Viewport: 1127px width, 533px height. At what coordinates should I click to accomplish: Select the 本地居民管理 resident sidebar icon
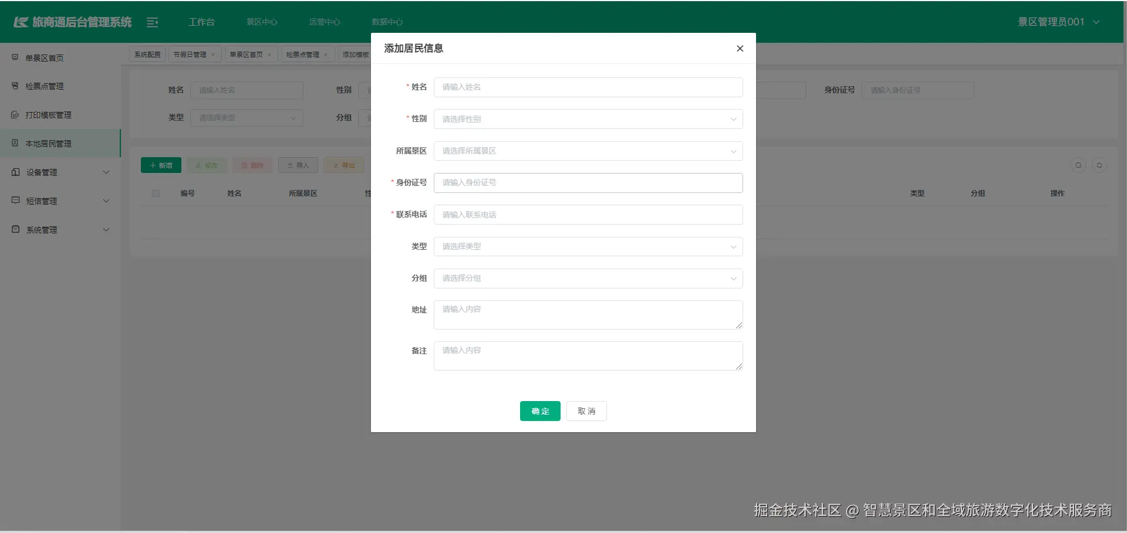tap(15, 143)
